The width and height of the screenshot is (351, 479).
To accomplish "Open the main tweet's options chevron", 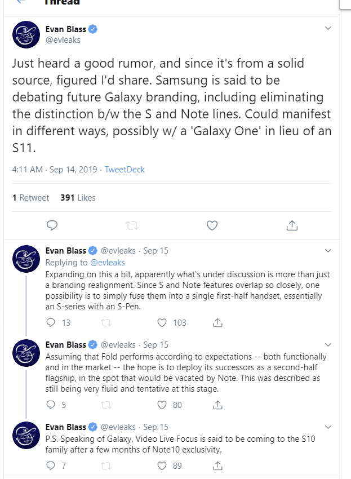I will pyautogui.click(x=328, y=28).
